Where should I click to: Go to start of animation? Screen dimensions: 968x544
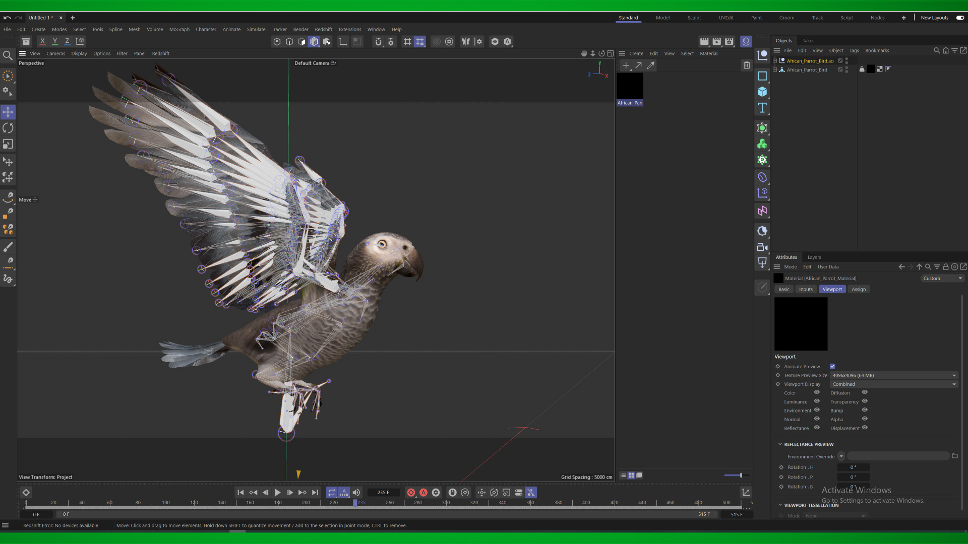(x=240, y=492)
